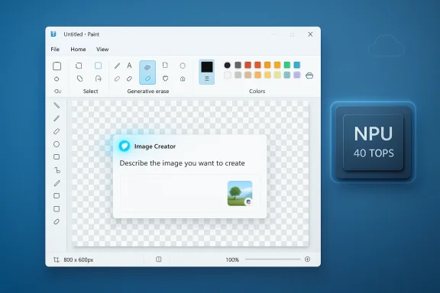Click the large rounded square ribbon icon

coord(57,66)
